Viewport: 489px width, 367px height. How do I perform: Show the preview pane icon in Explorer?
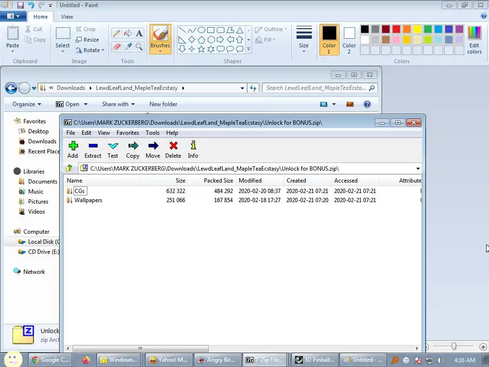(350, 104)
